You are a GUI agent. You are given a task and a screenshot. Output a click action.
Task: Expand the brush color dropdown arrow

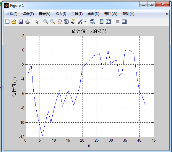(85, 22)
